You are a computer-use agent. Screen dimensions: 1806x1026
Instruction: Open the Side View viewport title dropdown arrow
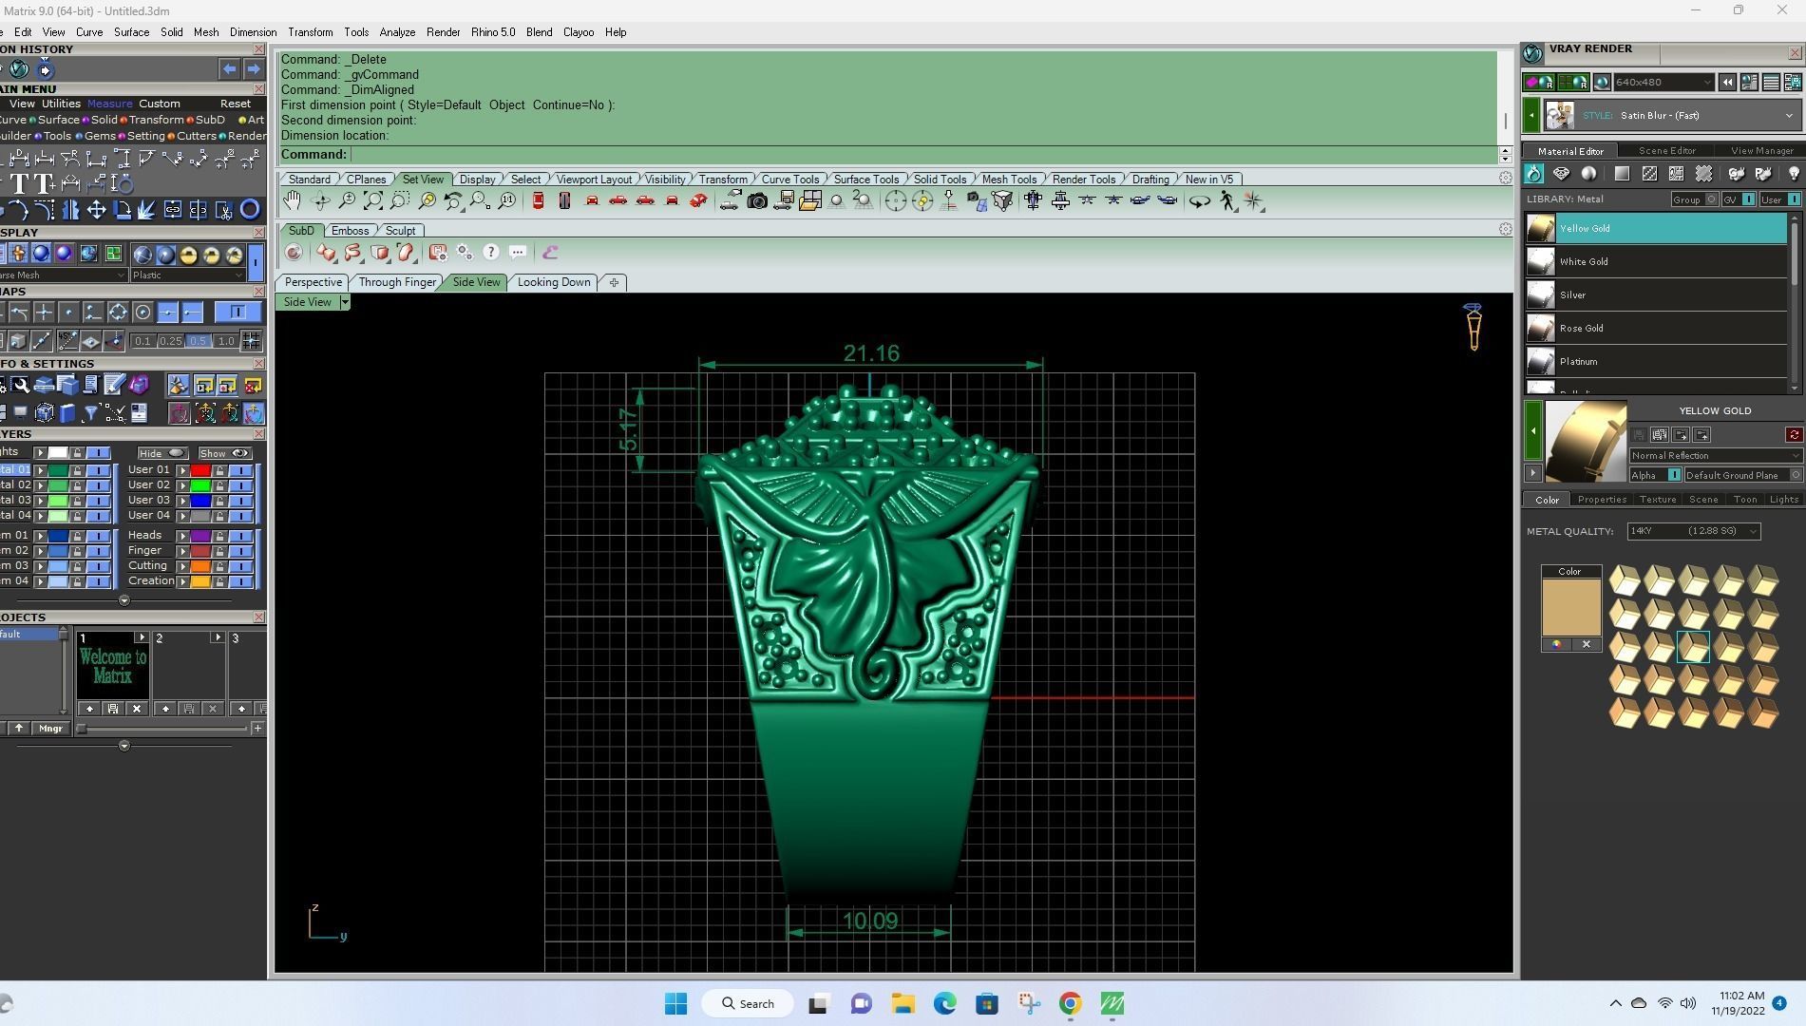[x=345, y=302]
